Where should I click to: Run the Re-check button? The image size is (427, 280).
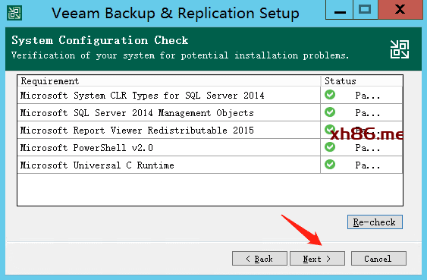pyautogui.click(x=375, y=222)
